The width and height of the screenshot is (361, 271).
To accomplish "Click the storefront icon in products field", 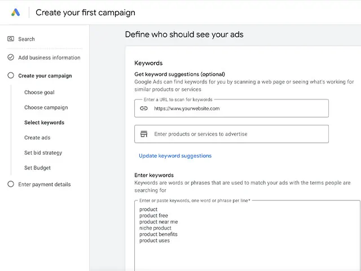I will click(144, 134).
